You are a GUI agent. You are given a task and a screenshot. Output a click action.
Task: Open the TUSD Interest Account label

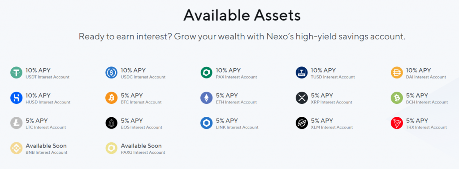tap(333, 77)
